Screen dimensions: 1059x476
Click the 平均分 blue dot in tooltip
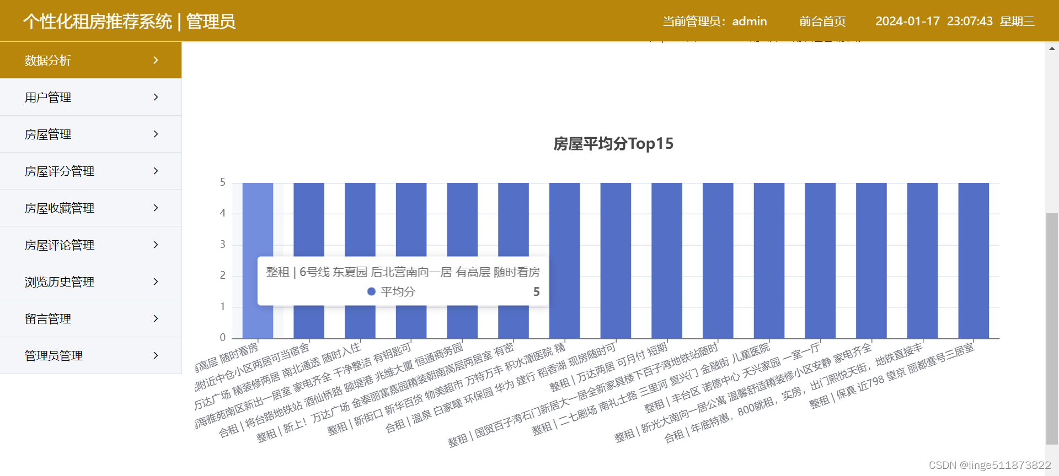[371, 291]
